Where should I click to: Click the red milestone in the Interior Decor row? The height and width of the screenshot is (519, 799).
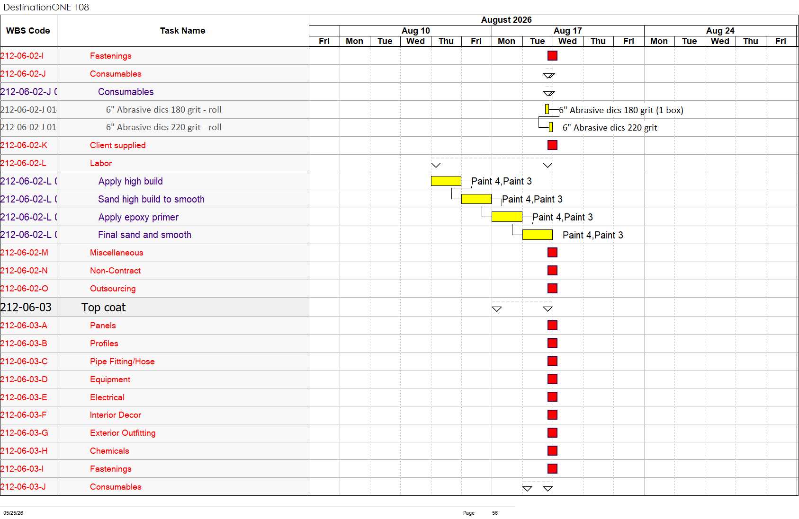[x=552, y=415]
